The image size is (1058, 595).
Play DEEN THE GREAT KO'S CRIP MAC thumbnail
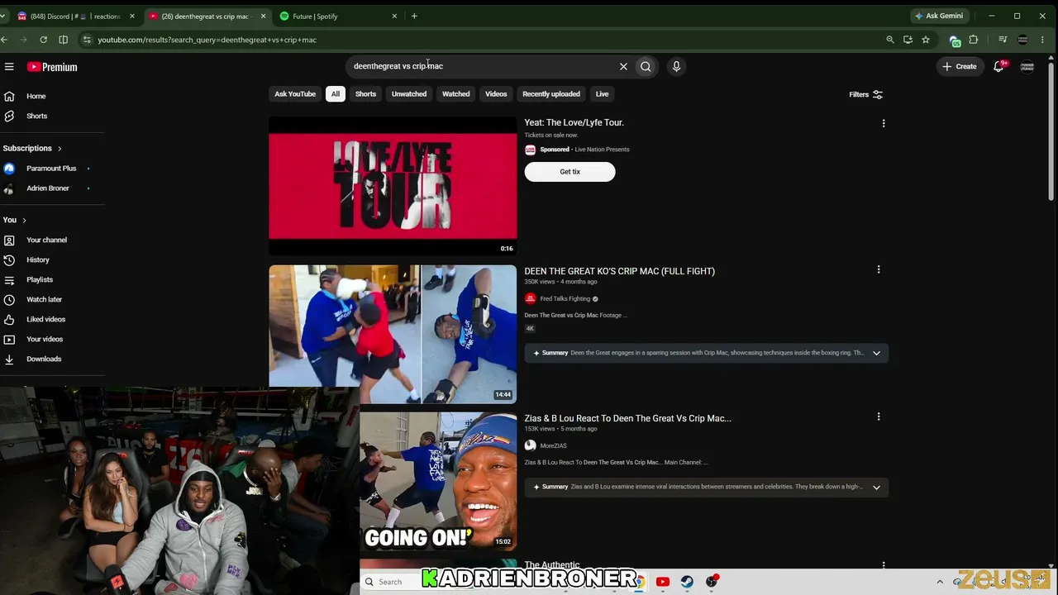click(x=393, y=334)
